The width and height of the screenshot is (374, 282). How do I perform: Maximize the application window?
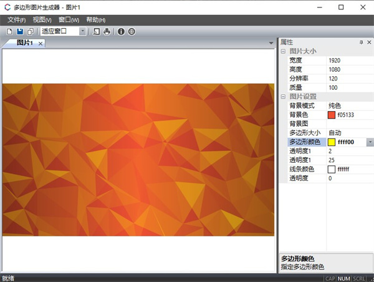(x=341, y=7)
